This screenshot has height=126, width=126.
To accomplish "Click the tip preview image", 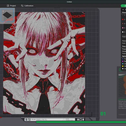I will [x=122, y=85].
